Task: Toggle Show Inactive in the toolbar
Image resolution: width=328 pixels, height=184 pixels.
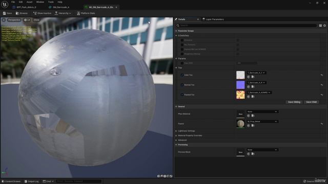Action: 42,13
